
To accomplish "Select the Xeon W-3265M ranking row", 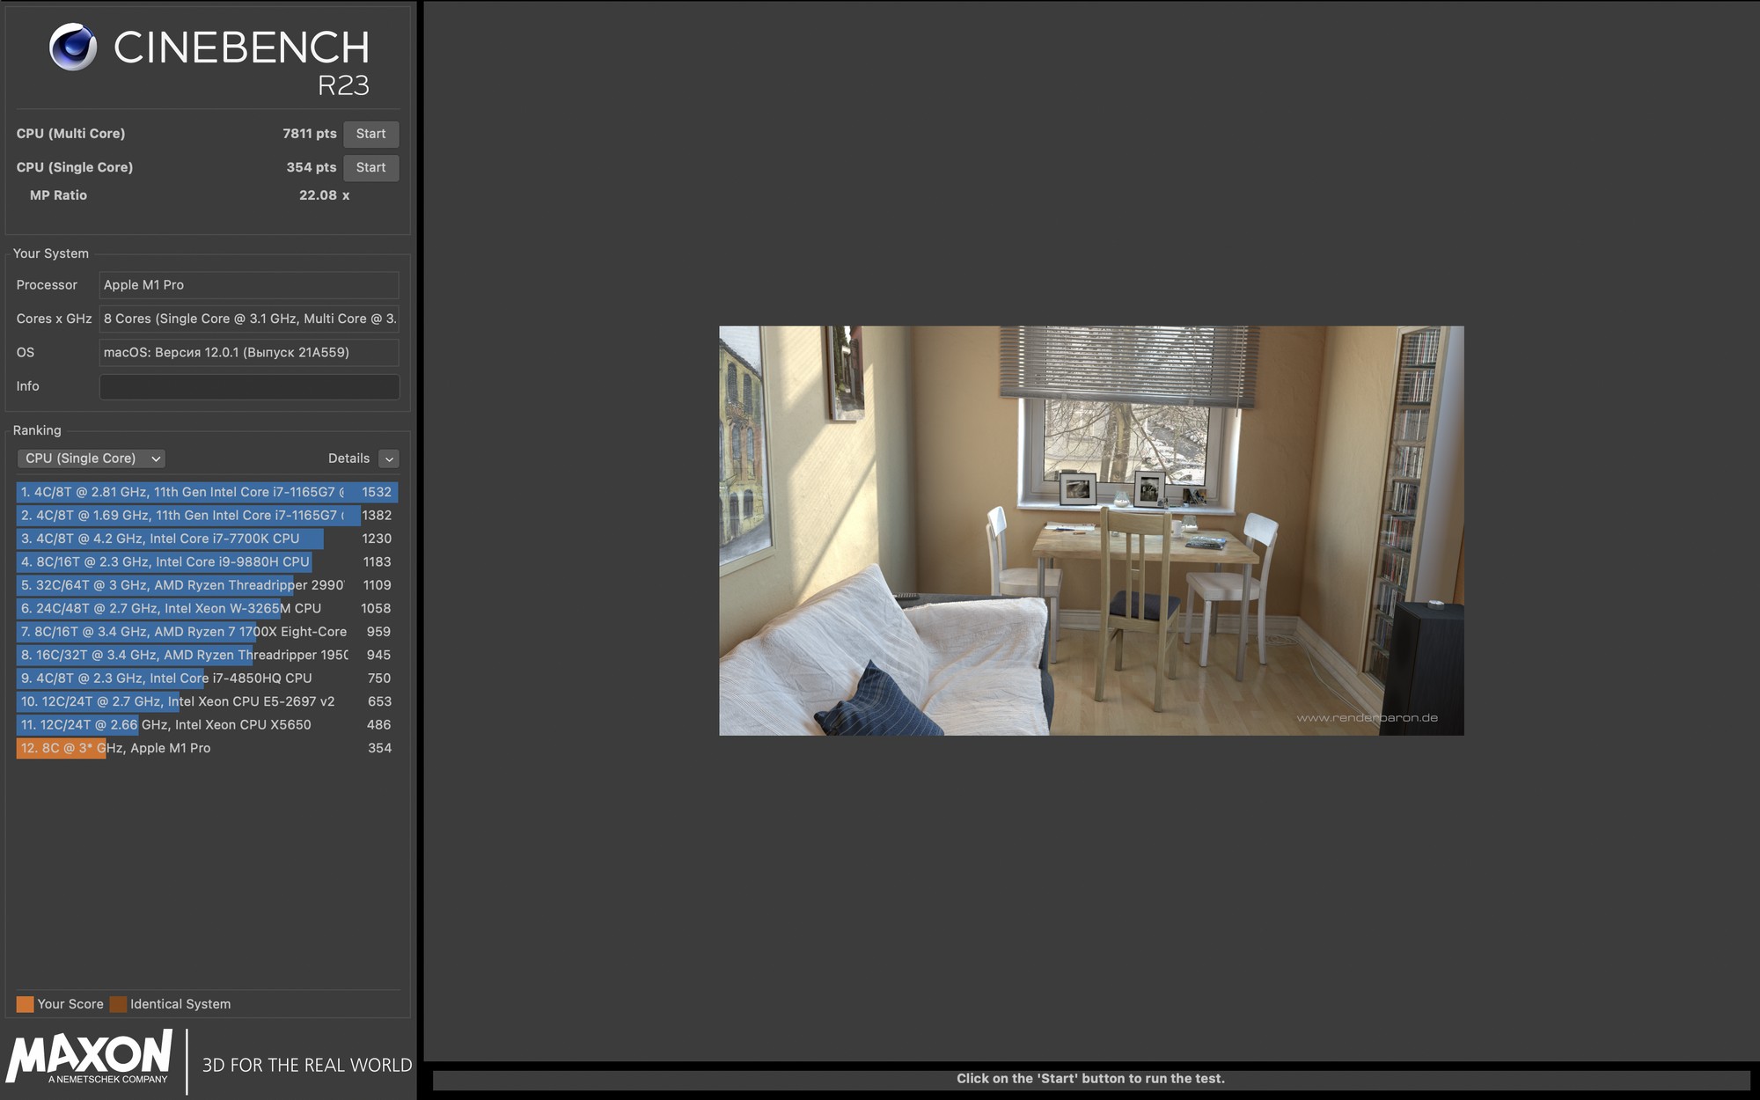I will tap(206, 608).
